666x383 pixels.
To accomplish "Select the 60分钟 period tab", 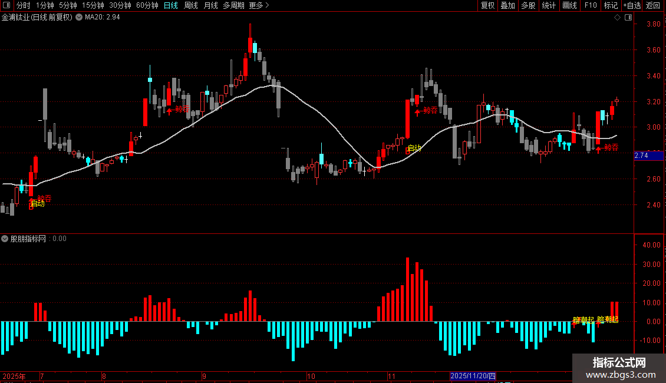I will 147,5.
